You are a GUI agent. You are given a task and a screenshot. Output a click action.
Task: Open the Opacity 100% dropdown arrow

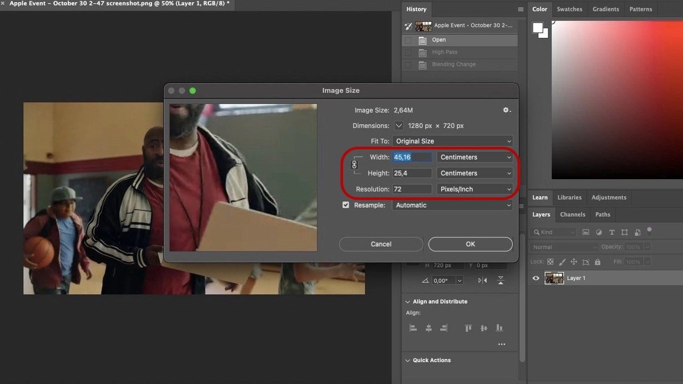click(647, 247)
